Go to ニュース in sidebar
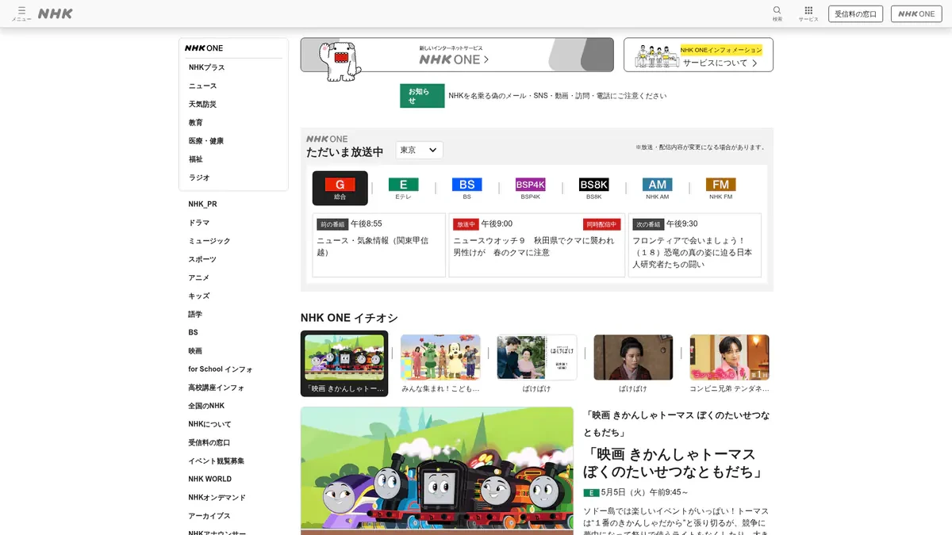 pos(202,86)
